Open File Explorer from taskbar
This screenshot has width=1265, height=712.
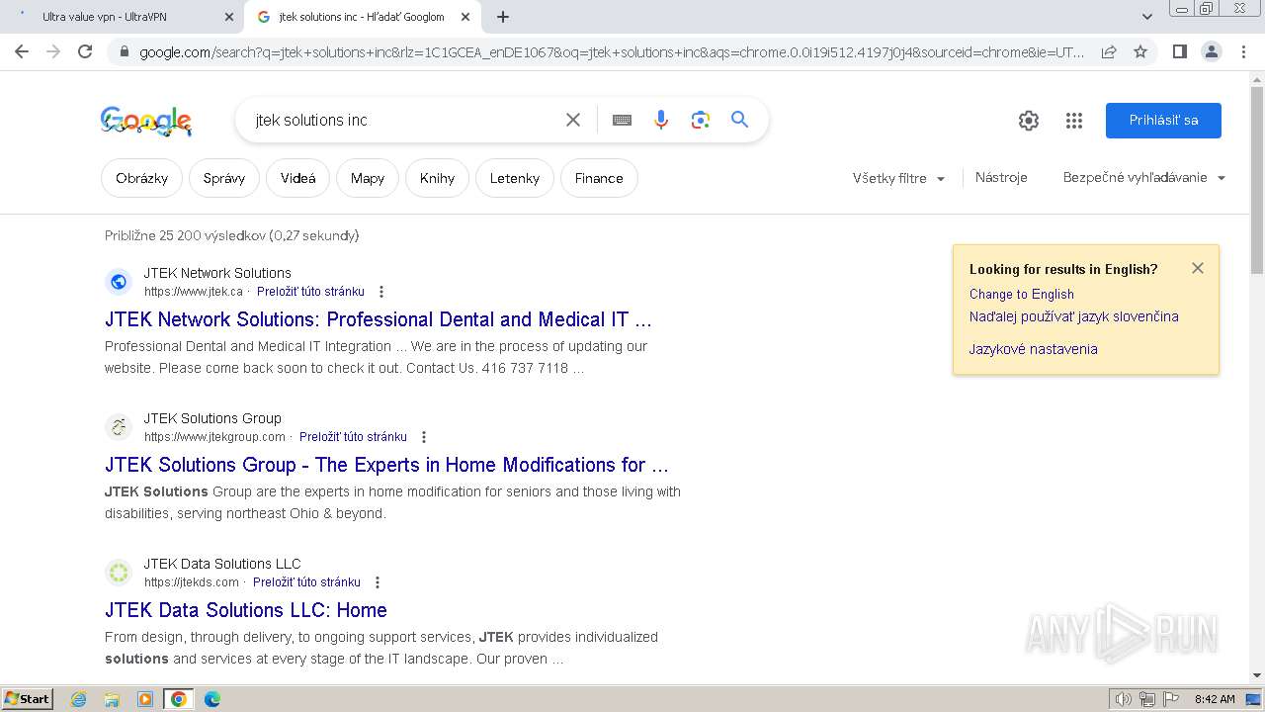pyautogui.click(x=112, y=699)
